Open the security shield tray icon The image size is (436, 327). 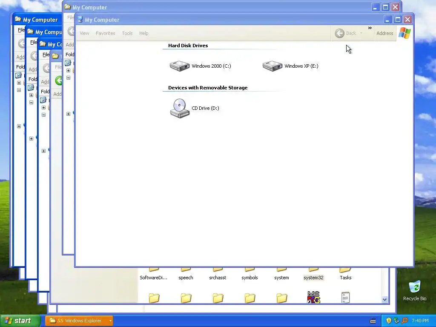click(x=389, y=321)
